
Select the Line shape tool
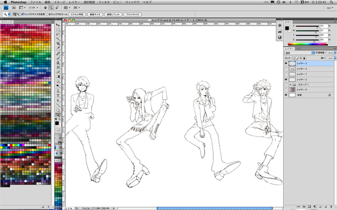tap(58, 105)
